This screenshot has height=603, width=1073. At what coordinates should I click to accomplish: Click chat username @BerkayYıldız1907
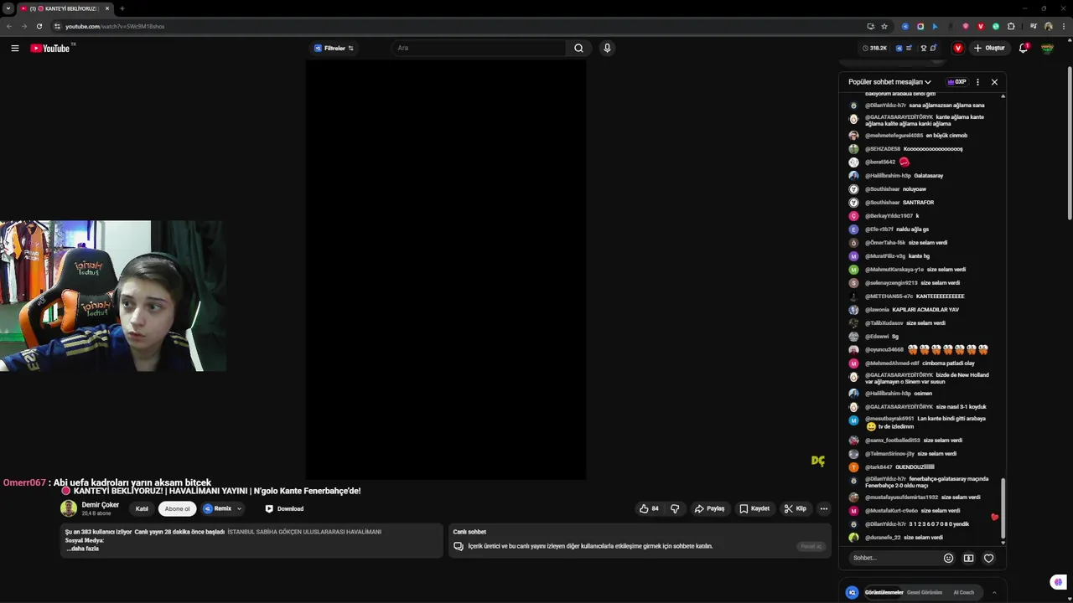889,216
